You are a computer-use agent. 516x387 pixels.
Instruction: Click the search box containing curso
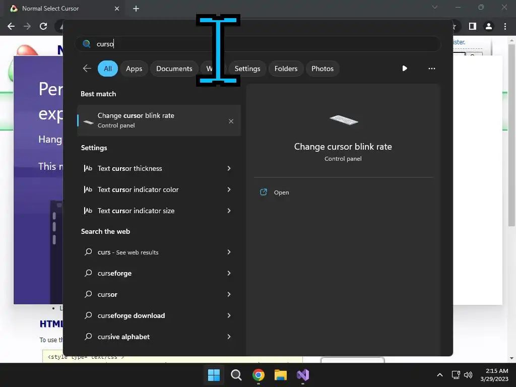[257, 44]
